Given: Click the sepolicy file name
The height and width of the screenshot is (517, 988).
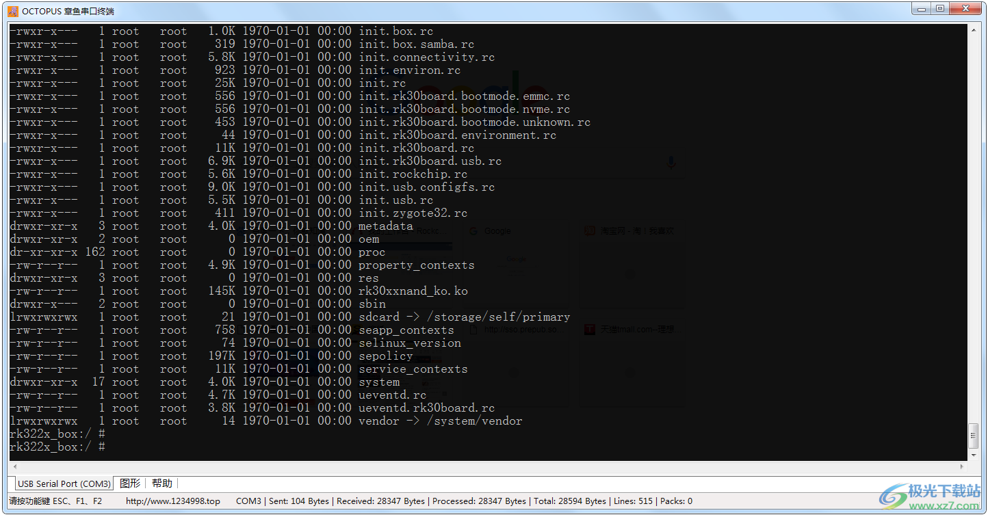Looking at the screenshot, I should [386, 356].
